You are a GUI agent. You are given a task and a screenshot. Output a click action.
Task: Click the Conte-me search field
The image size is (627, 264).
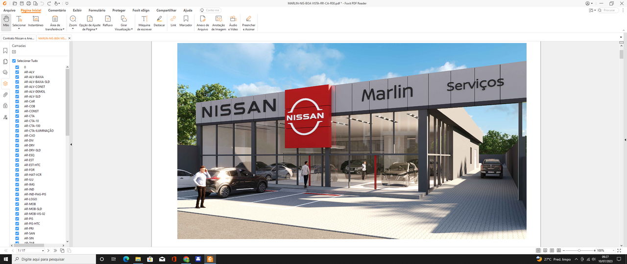click(212, 10)
